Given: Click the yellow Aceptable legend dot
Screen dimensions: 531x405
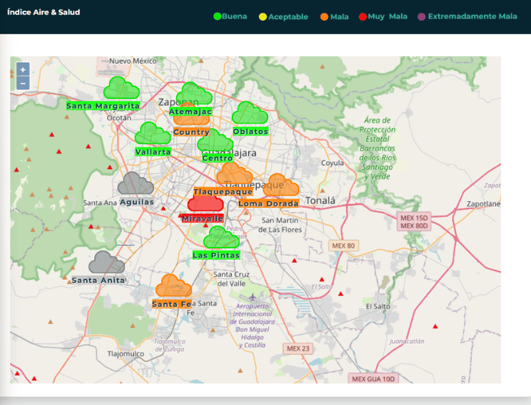Looking at the screenshot, I should coord(263,17).
